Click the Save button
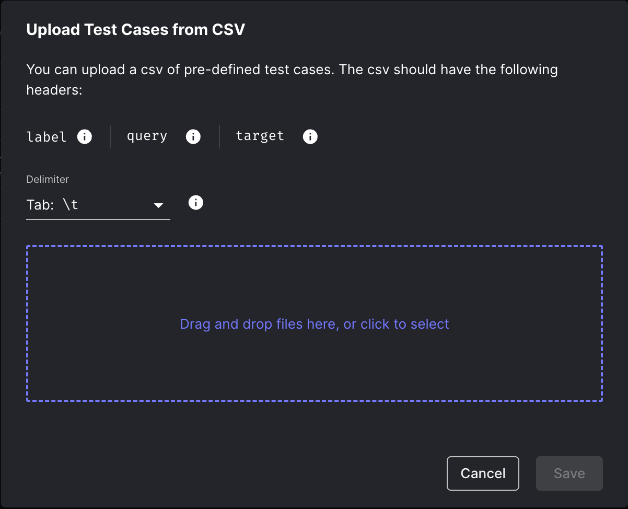 (x=569, y=473)
